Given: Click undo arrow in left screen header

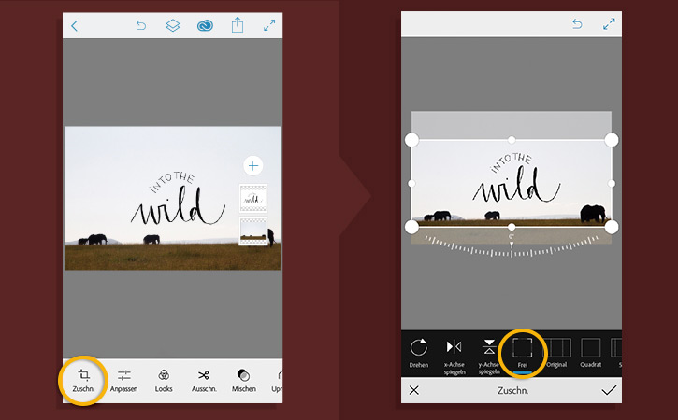Looking at the screenshot, I should click(141, 26).
